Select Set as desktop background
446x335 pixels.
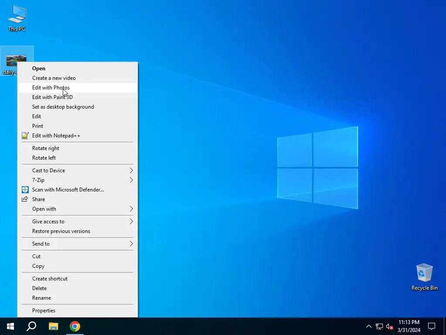(78, 107)
